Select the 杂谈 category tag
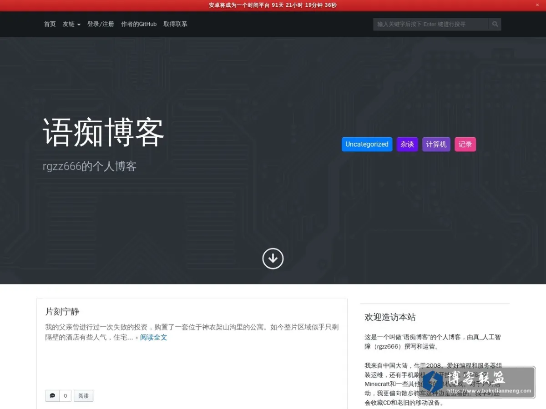The image size is (546, 409). pyautogui.click(x=407, y=144)
